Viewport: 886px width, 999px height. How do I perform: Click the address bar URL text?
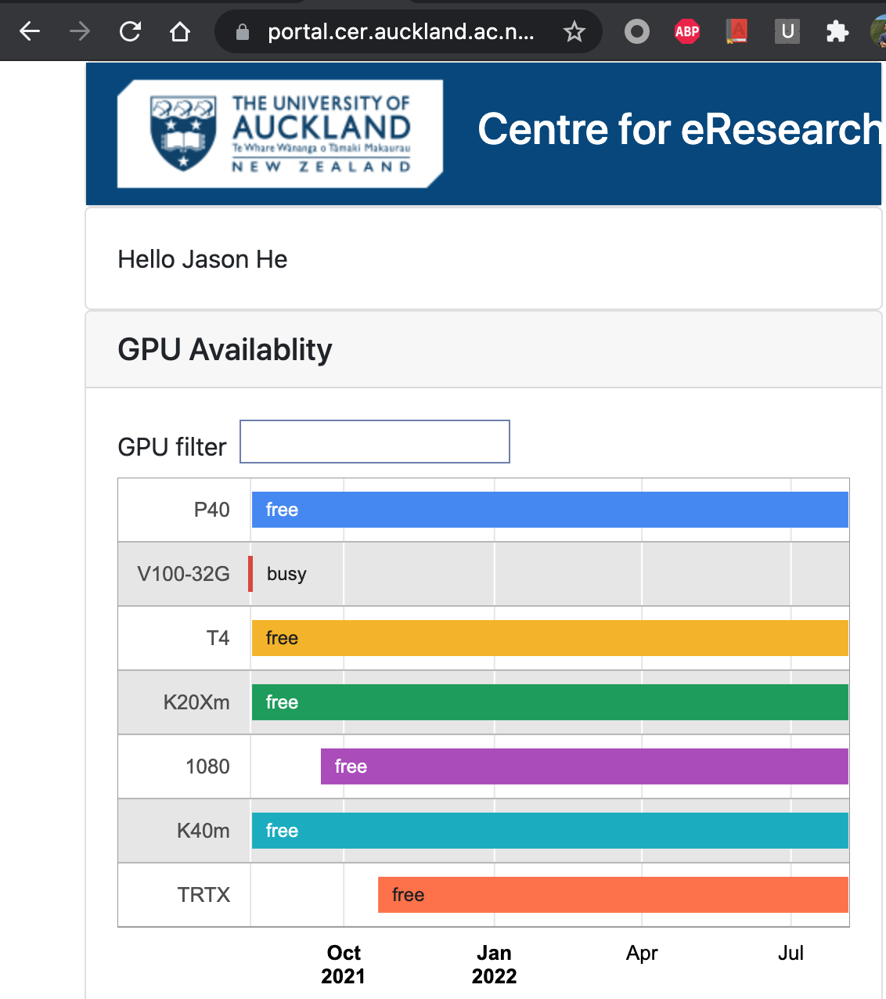coord(401,31)
